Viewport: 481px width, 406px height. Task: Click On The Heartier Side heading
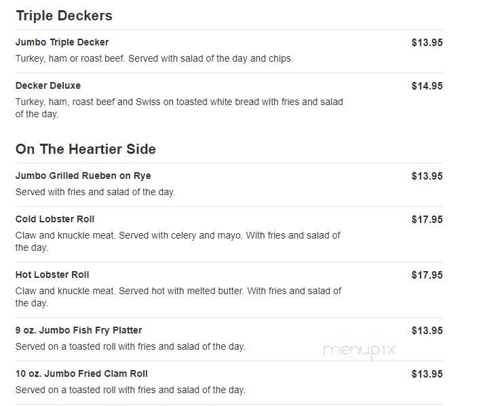(85, 149)
